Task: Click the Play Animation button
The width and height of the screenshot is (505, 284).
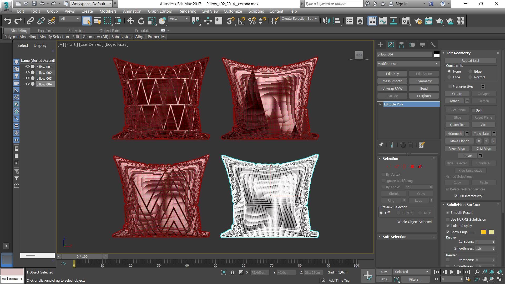Action: tap(452, 272)
